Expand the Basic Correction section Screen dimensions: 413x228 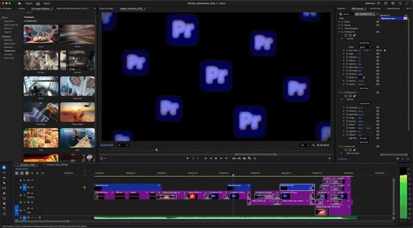click(342, 153)
